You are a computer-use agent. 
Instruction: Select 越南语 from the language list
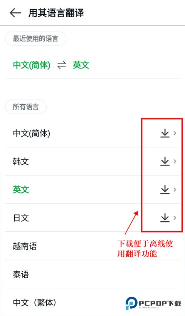point(92,246)
